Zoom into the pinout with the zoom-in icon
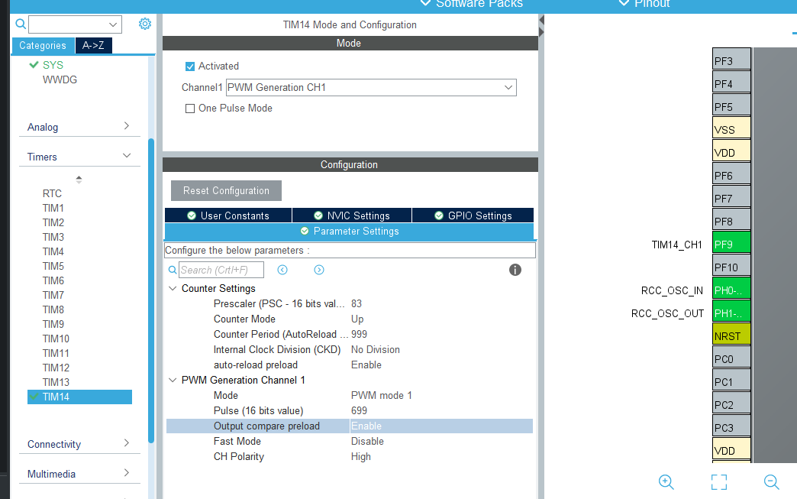Viewport: 797px width, 499px height. (666, 482)
